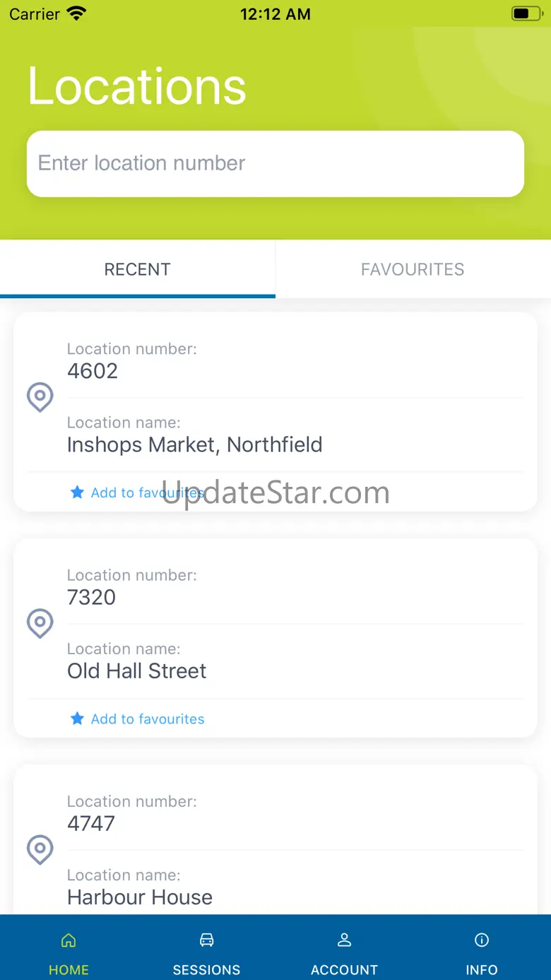Select the Inshops Market, Northfield location name
This screenshot has width=551, height=980.
click(x=194, y=444)
